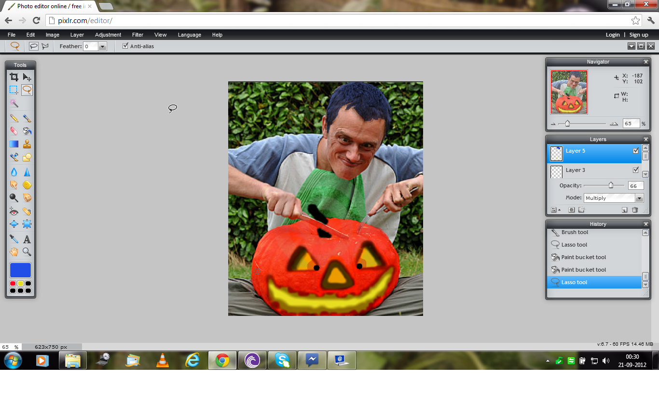Screen dimensions: 659x405
Task: Select the Hand pan tool
Action: pos(14,251)
